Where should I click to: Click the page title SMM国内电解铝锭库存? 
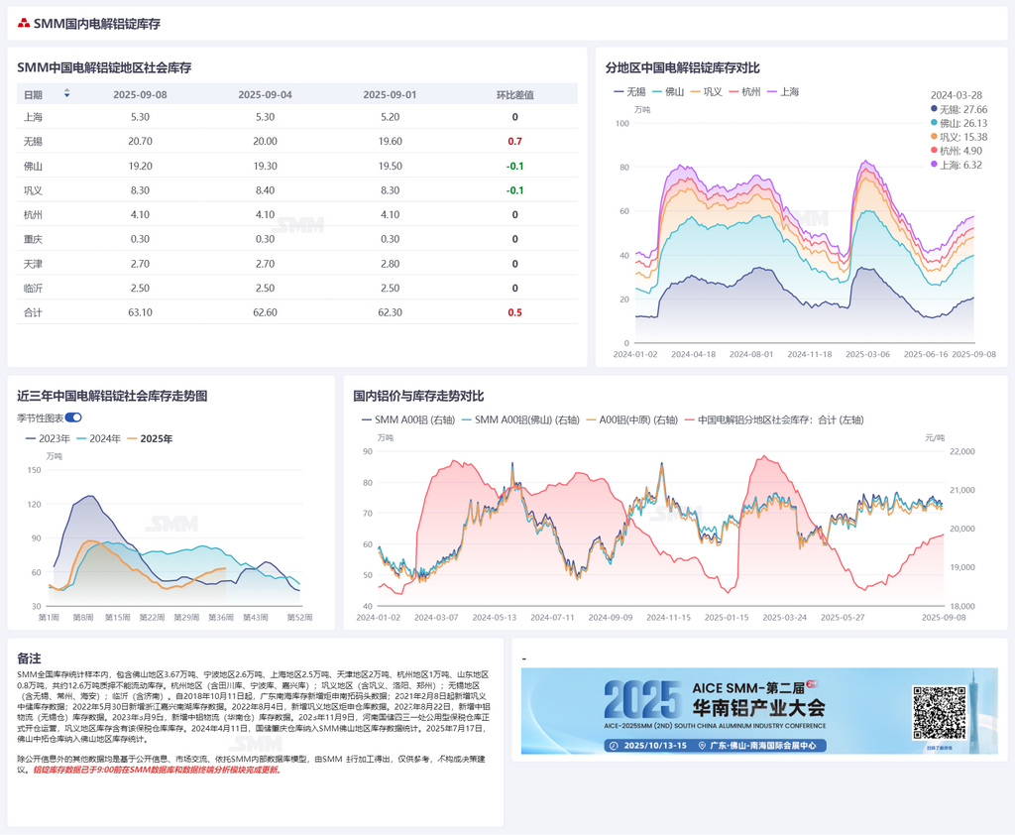(x=97, y=24)
